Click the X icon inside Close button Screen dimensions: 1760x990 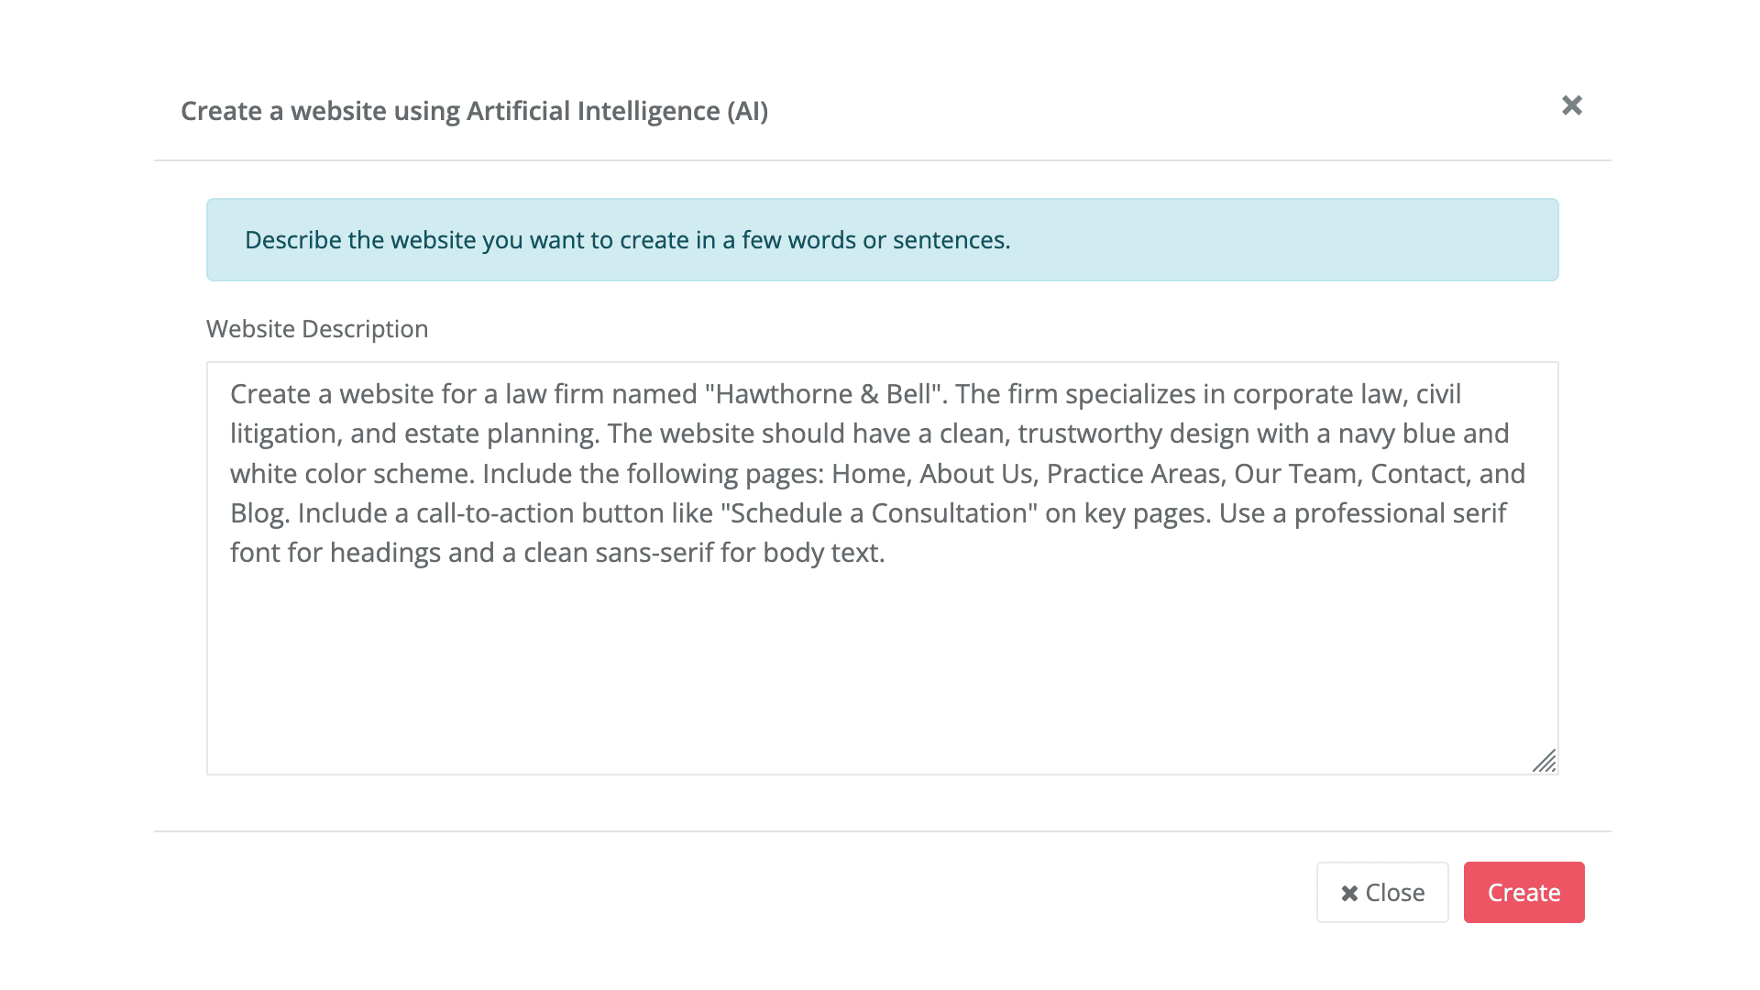(1349, 893)
